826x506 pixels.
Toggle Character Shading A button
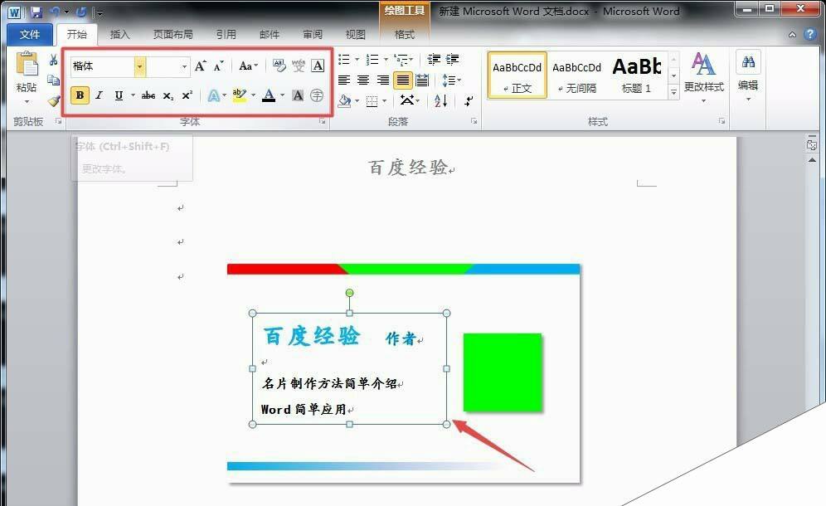[x=298, y=95]
